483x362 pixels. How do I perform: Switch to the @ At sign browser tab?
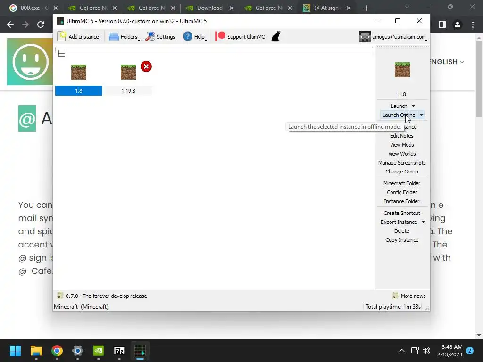(326, 8)
